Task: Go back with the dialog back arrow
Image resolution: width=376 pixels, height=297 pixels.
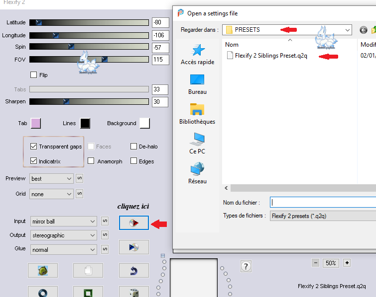Action: click(x=363, y=30)
